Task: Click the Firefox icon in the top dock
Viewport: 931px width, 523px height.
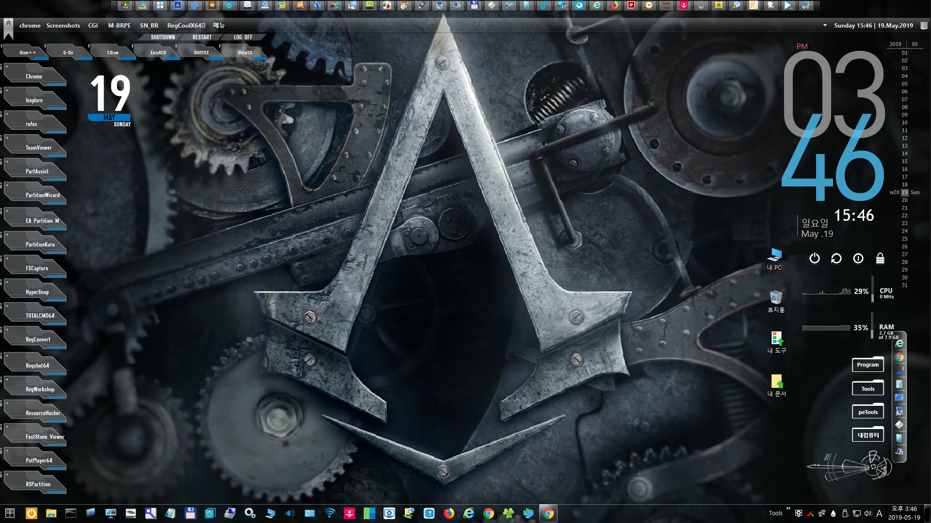Action: (x=614, y=5)
